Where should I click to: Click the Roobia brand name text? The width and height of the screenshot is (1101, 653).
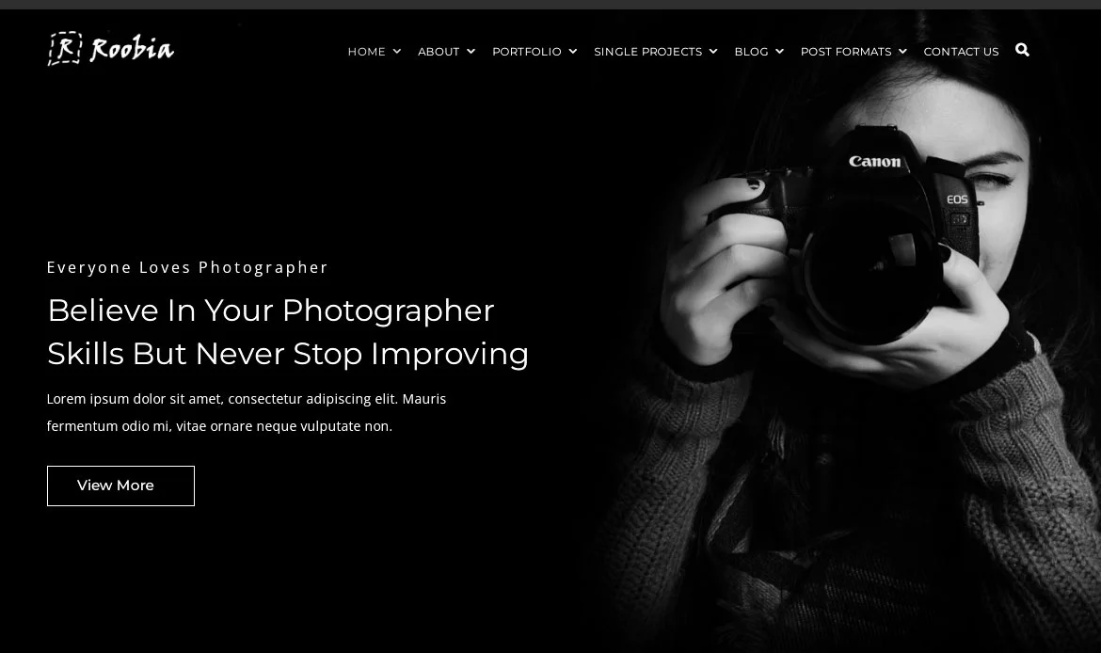pyautogui.click(x=132, y=48)
